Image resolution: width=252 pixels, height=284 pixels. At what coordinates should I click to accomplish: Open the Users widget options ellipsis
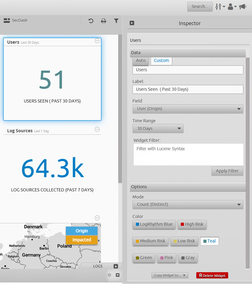tap(97, 41)
